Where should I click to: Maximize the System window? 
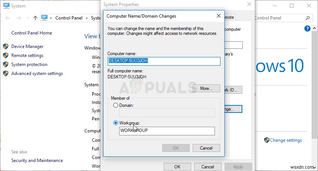[x=292, y=6]
